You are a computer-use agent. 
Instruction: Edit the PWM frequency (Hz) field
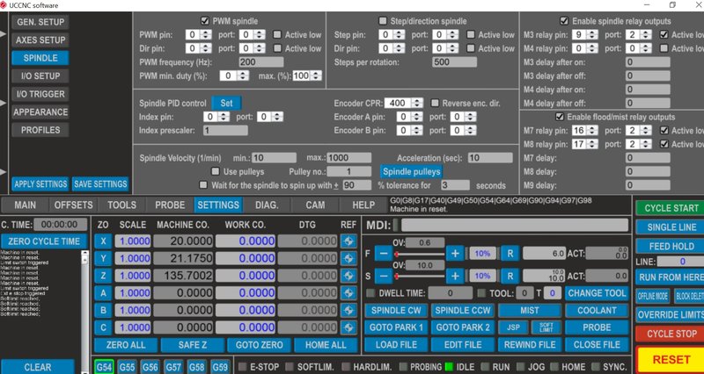pyautogui.click(x=261, y=61)
